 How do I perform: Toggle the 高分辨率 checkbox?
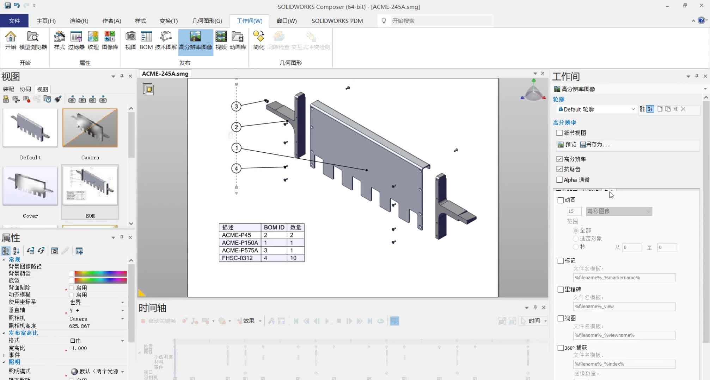[x=559, y=159]
